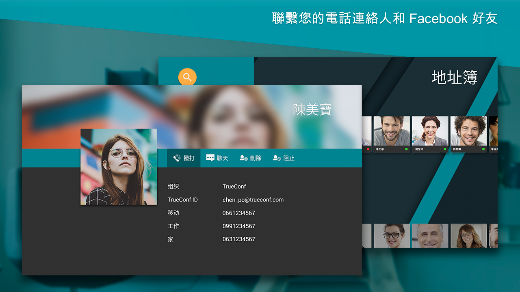520x292 pixels.
Task: Click the TrueConf organization value
Action: [234, 187]
